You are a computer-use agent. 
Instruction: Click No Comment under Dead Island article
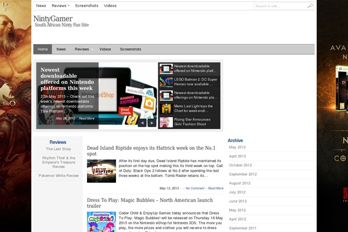click(195, 188)
